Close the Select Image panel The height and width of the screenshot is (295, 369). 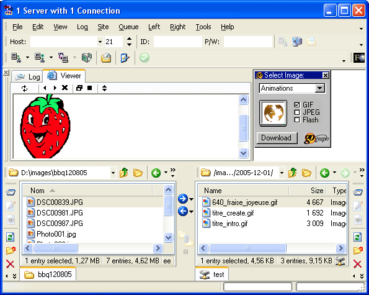[326, 75]
